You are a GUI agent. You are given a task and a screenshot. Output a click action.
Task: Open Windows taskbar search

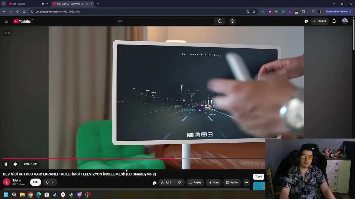click(x=14, y=195)
